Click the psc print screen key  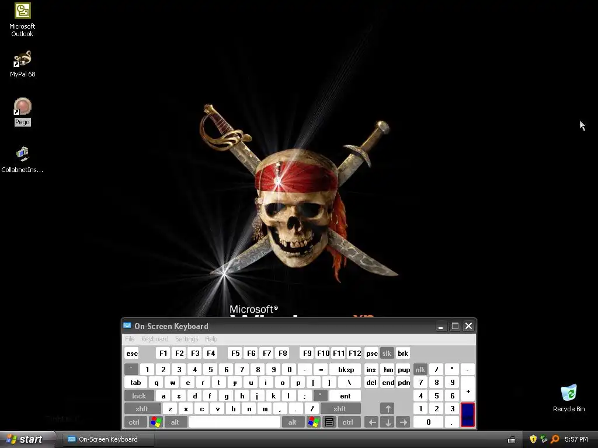point(371,353)
